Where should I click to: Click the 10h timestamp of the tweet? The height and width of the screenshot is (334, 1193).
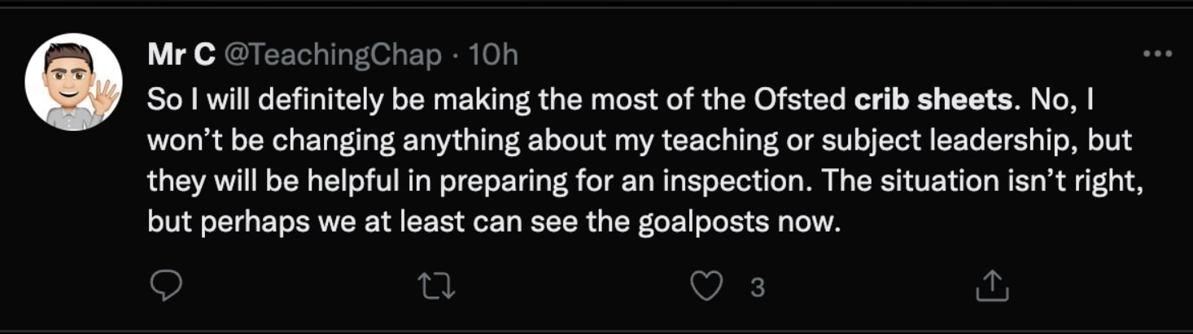tap(494, 54)
